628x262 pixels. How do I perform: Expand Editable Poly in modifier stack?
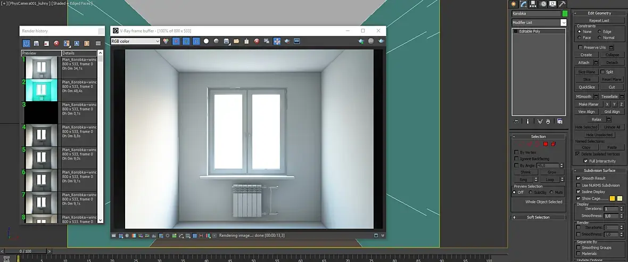coord(516,31)
